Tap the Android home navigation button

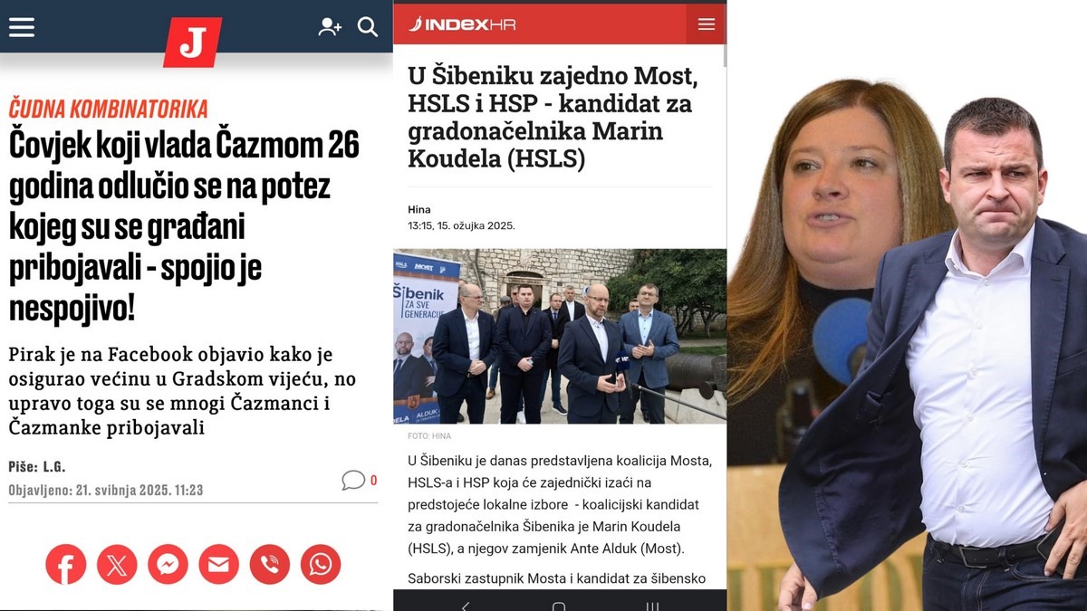point(559,605)
